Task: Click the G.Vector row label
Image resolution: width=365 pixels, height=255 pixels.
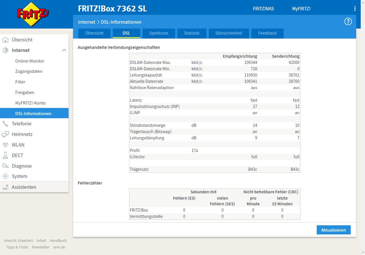Action: pos(138,157)
